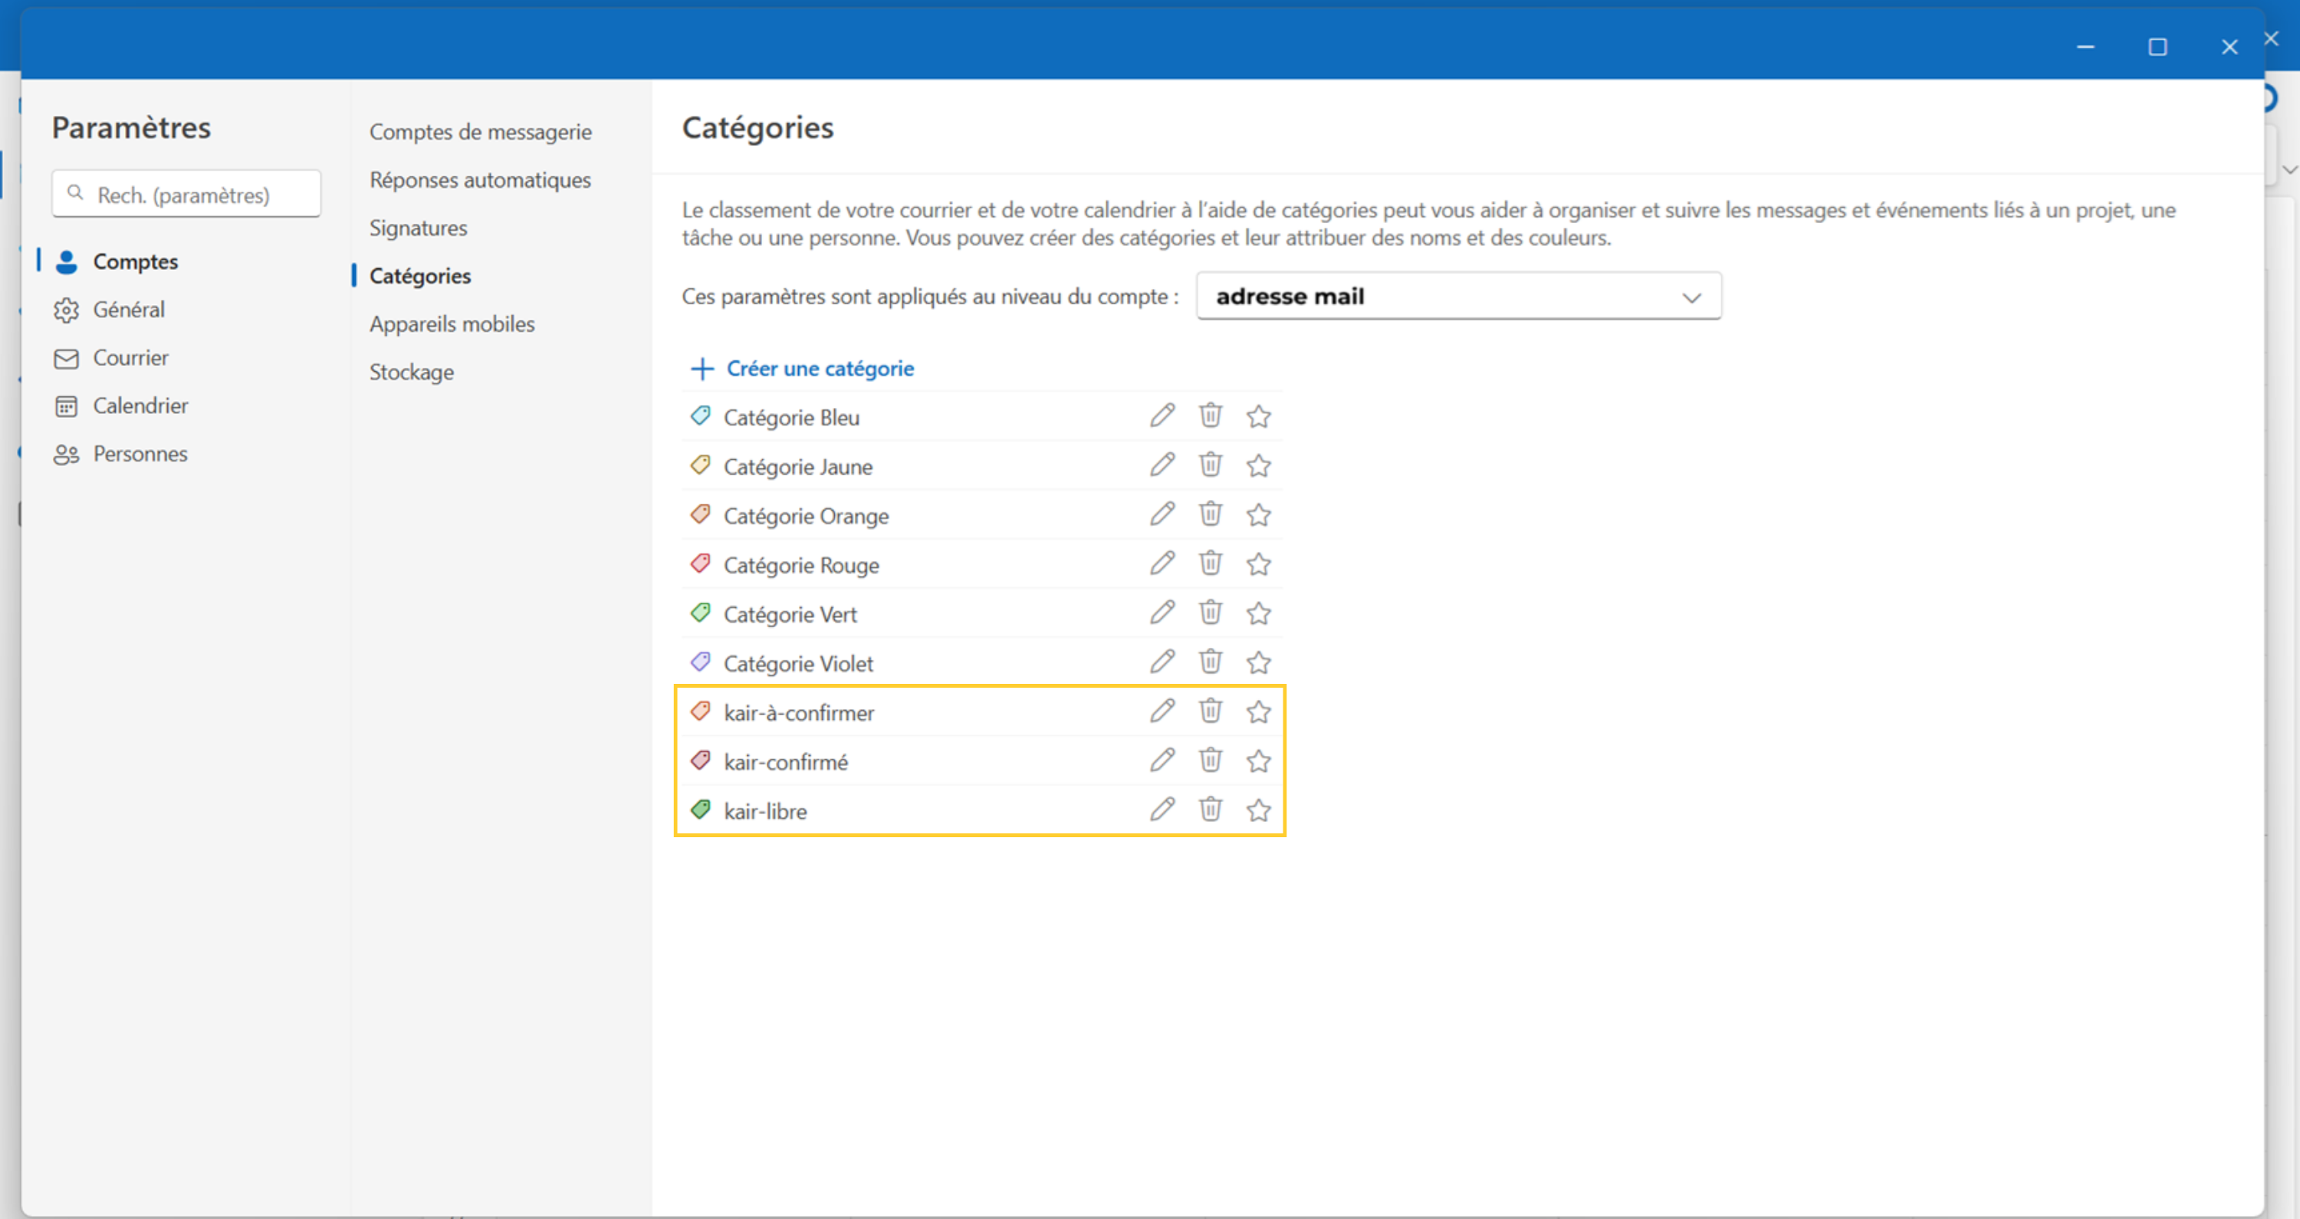The height and width of the screenshot is (1219, 2300).
Task: Toggle favorite star for Catégorie Vert
Action: pyautogui.click(x=1258, y=613)
